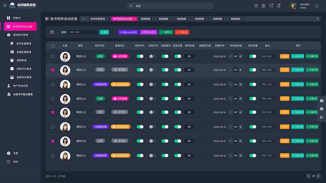Open 直播预告管理 calendar item in the sidebar
The image size is (326, 183).
(20, 77)
